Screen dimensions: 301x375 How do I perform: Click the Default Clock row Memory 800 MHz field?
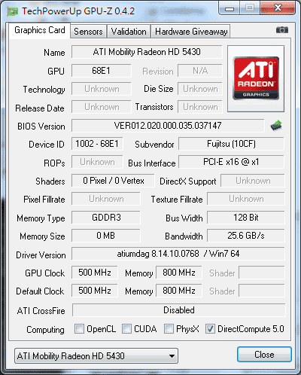179,291
